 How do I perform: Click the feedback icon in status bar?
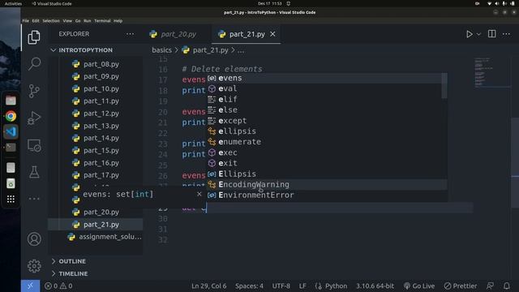coord(490,286)
